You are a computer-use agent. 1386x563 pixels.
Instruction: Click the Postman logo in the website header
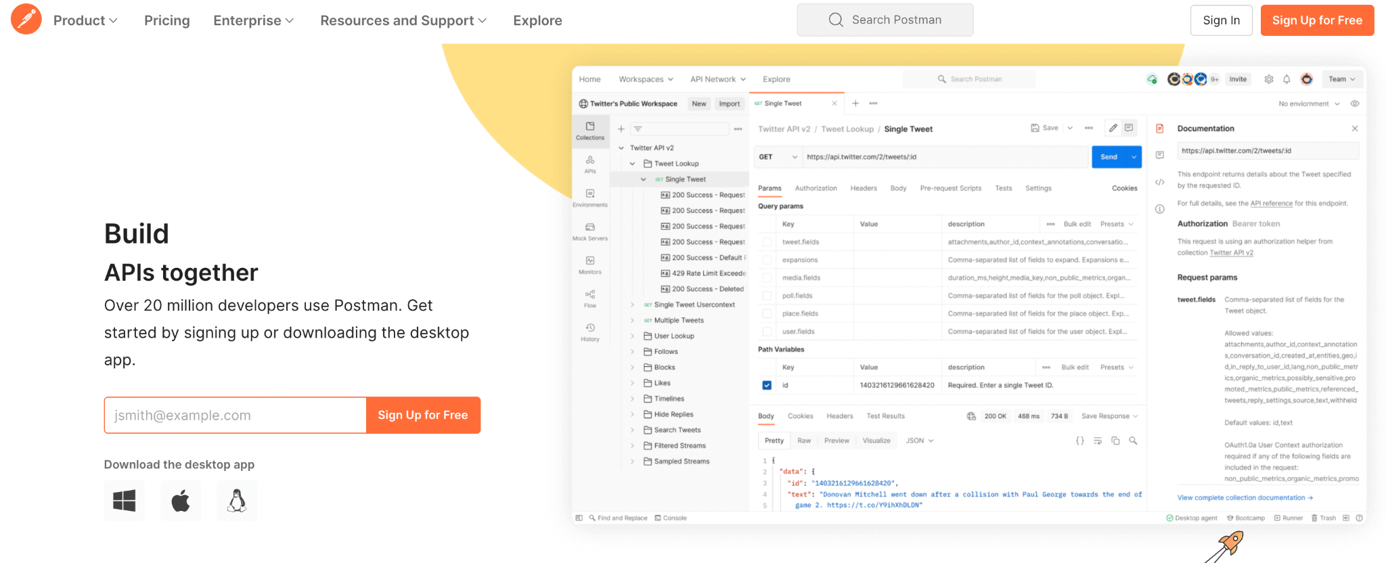[26, 19]
